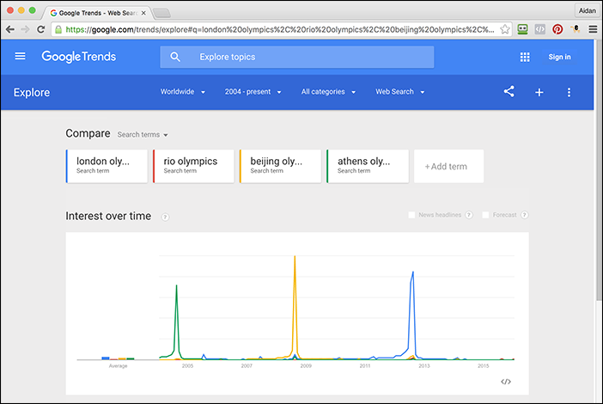Image resolution: width=603 pixels, height=404 pixels.
Task: Click the green robot extension icon
Action: tap(522, 29)
